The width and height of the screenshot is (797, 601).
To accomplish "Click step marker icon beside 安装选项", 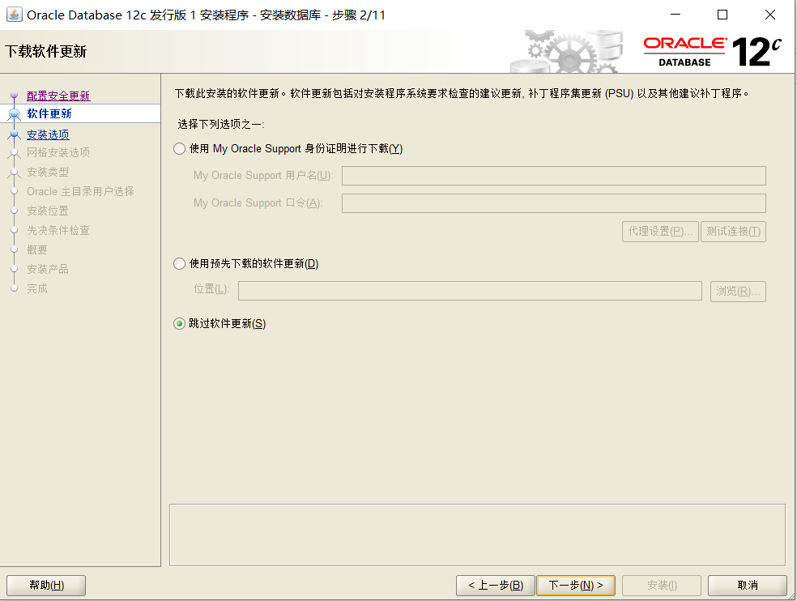I will coord(15,134).
